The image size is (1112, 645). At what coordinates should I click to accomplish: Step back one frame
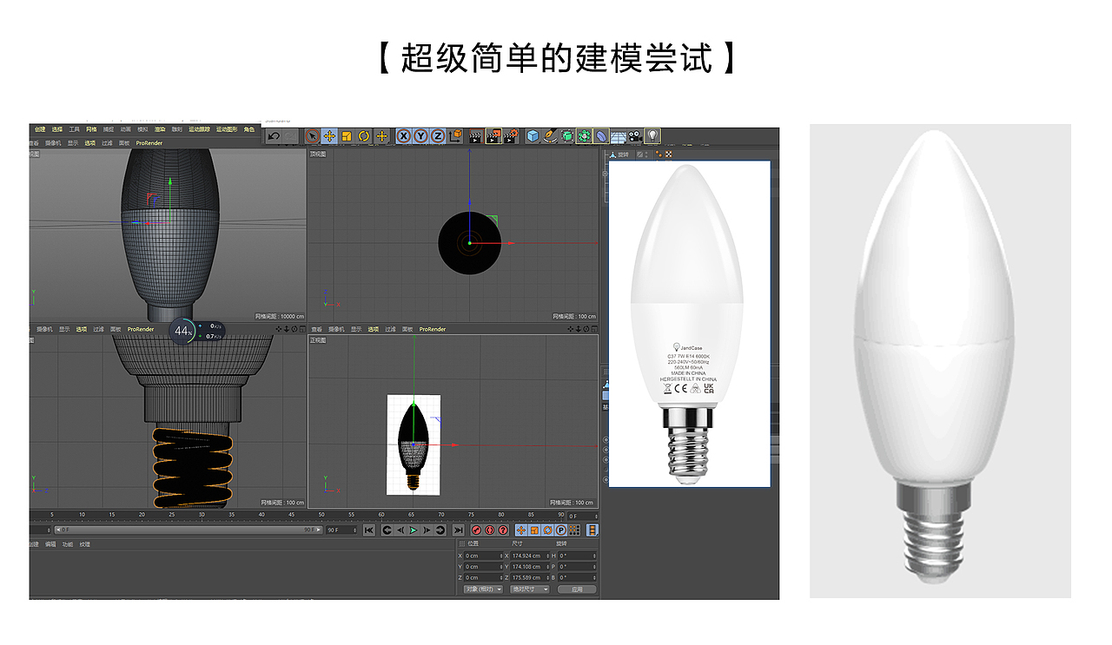pyautogui.click(x=400, y=530)
